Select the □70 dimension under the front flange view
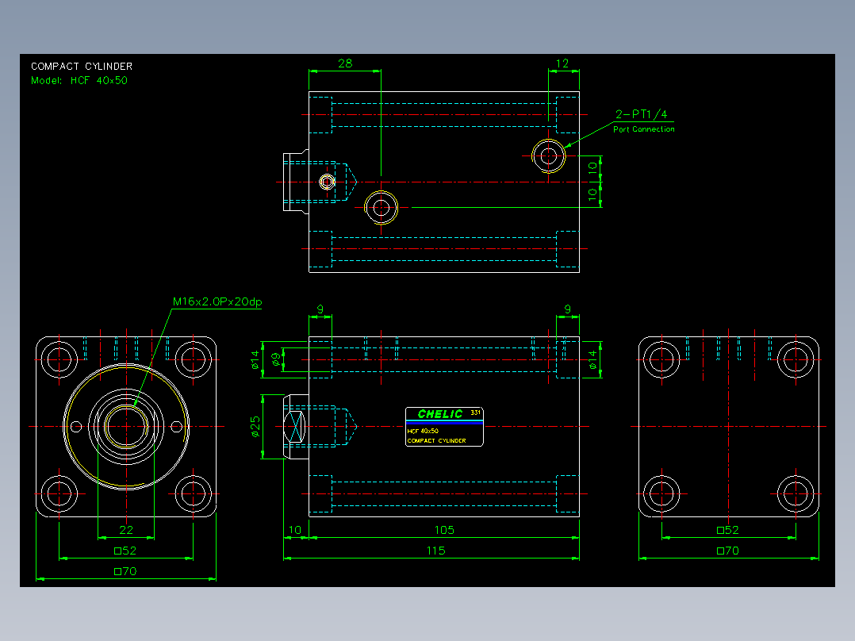This screenshot has height=641, width=855. point(125,571)
